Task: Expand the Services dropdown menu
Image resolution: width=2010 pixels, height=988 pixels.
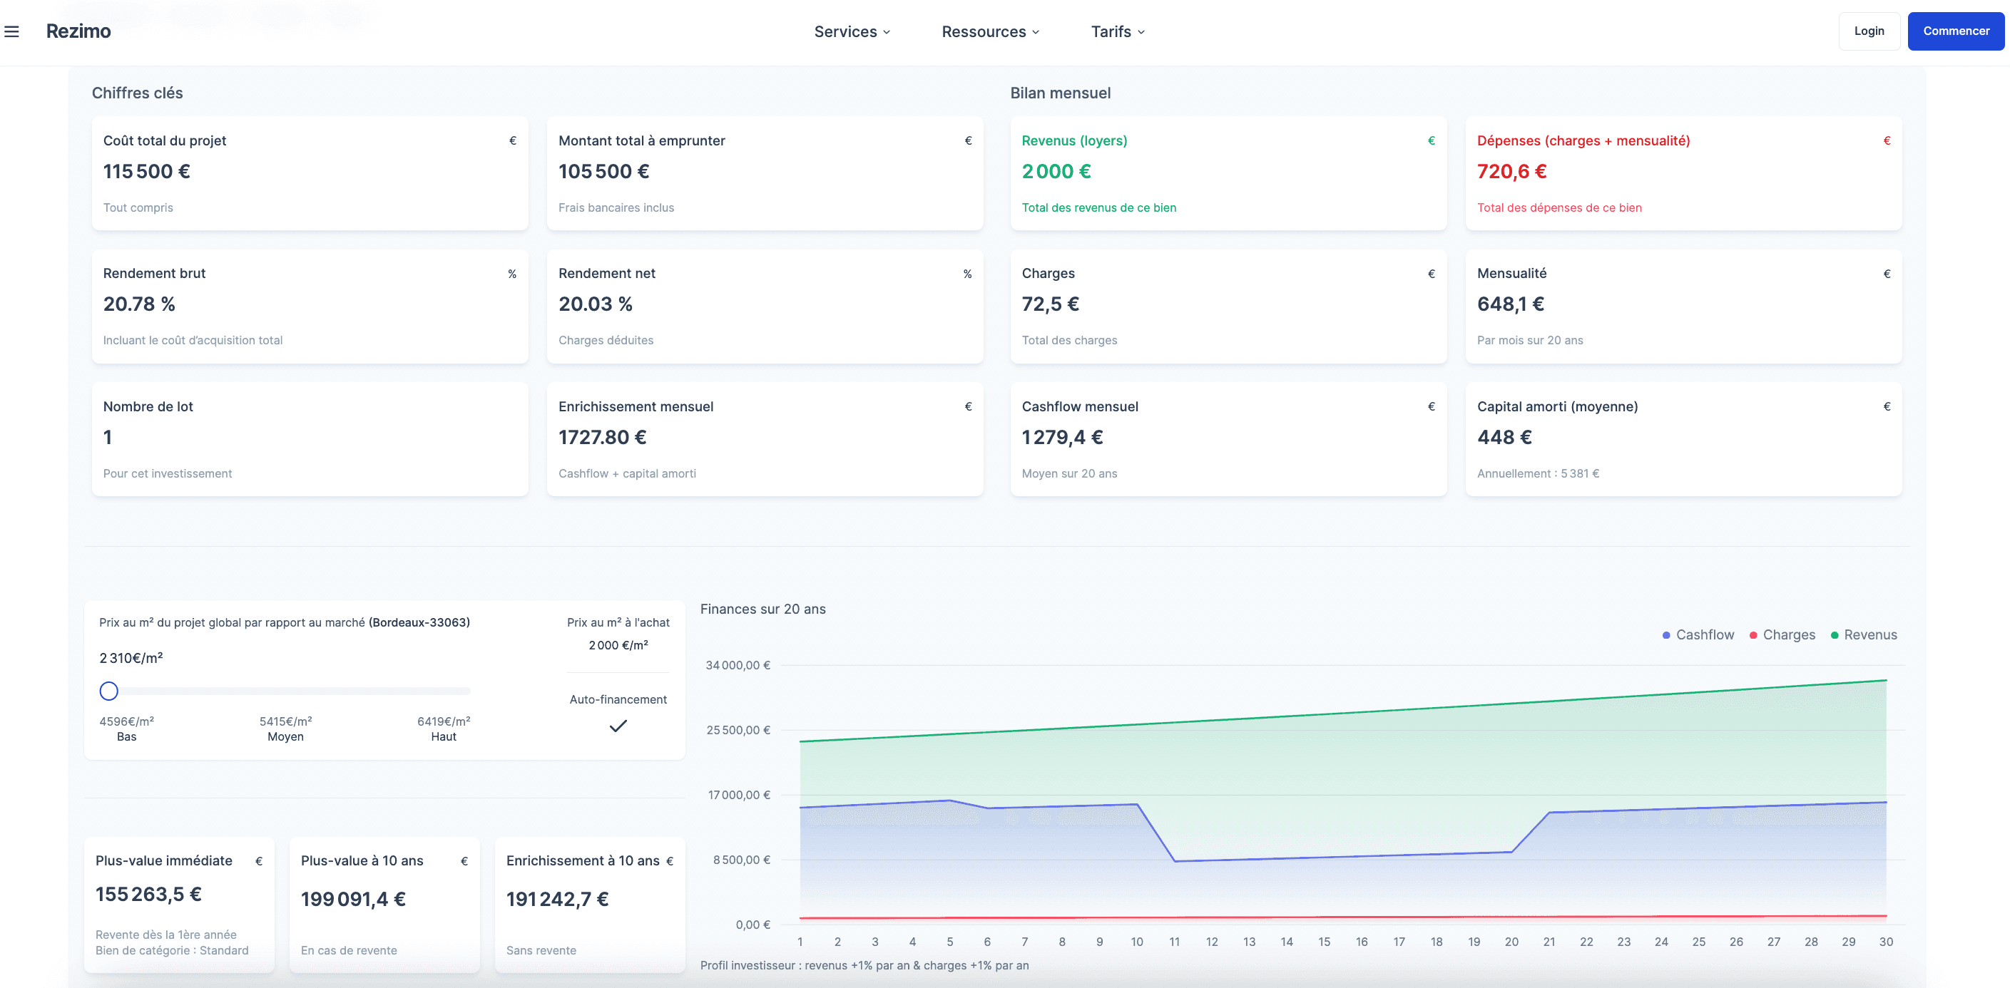Action: (852, 32)
